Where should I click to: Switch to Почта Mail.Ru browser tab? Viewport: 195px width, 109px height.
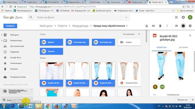click(54, 2)
